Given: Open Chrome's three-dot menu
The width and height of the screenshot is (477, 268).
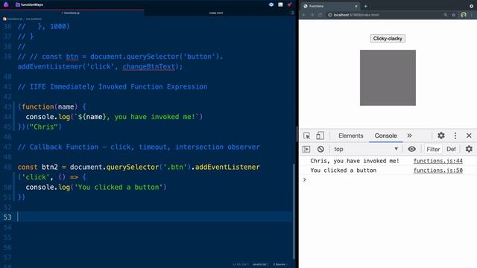Looking at the screenshot, I should [472, 15].
